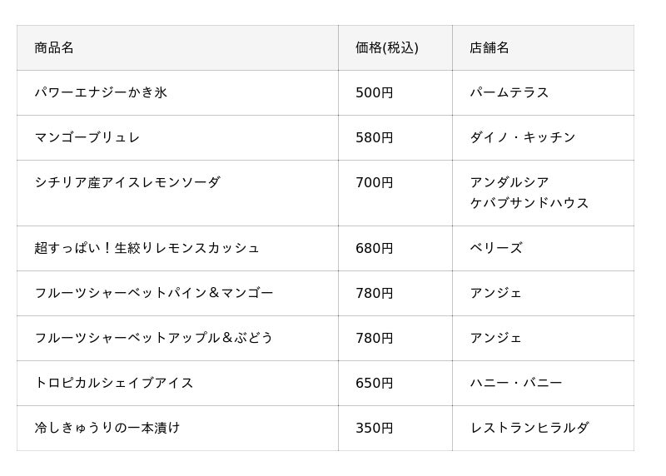Select the パワーエナジーかき氷 product cell
666x476 pixels.
101,93
